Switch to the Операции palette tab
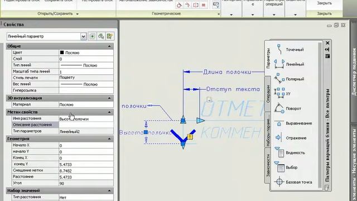 (x=268, y=94)
